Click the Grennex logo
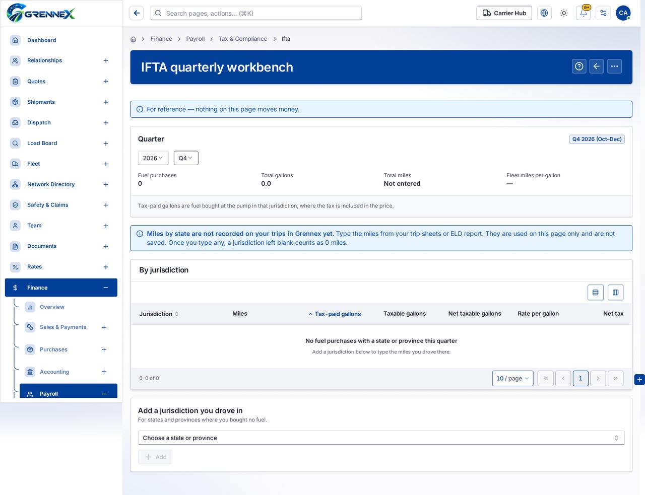The image size is (645, 495). (41, 13)
